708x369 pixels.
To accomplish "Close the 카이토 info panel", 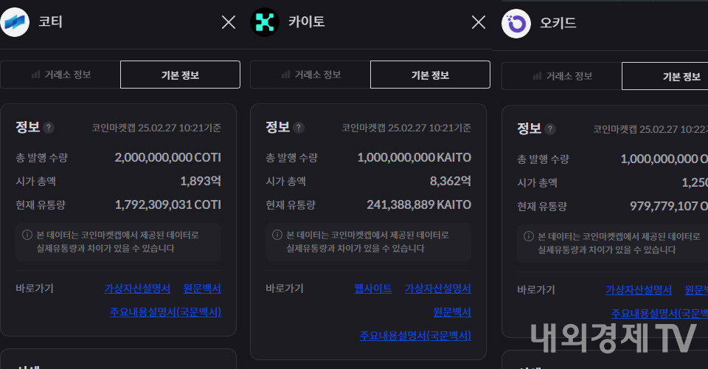I will (x=479, y=22).
